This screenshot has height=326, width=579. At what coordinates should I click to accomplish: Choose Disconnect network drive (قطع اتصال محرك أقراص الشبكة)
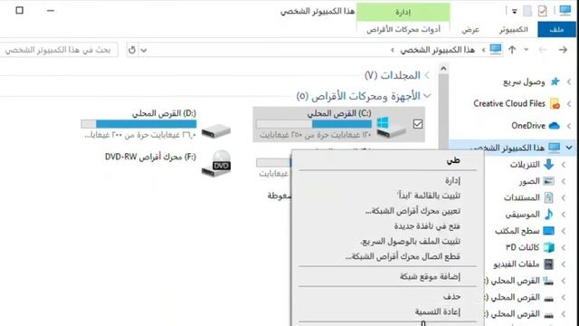pos(388,256)
